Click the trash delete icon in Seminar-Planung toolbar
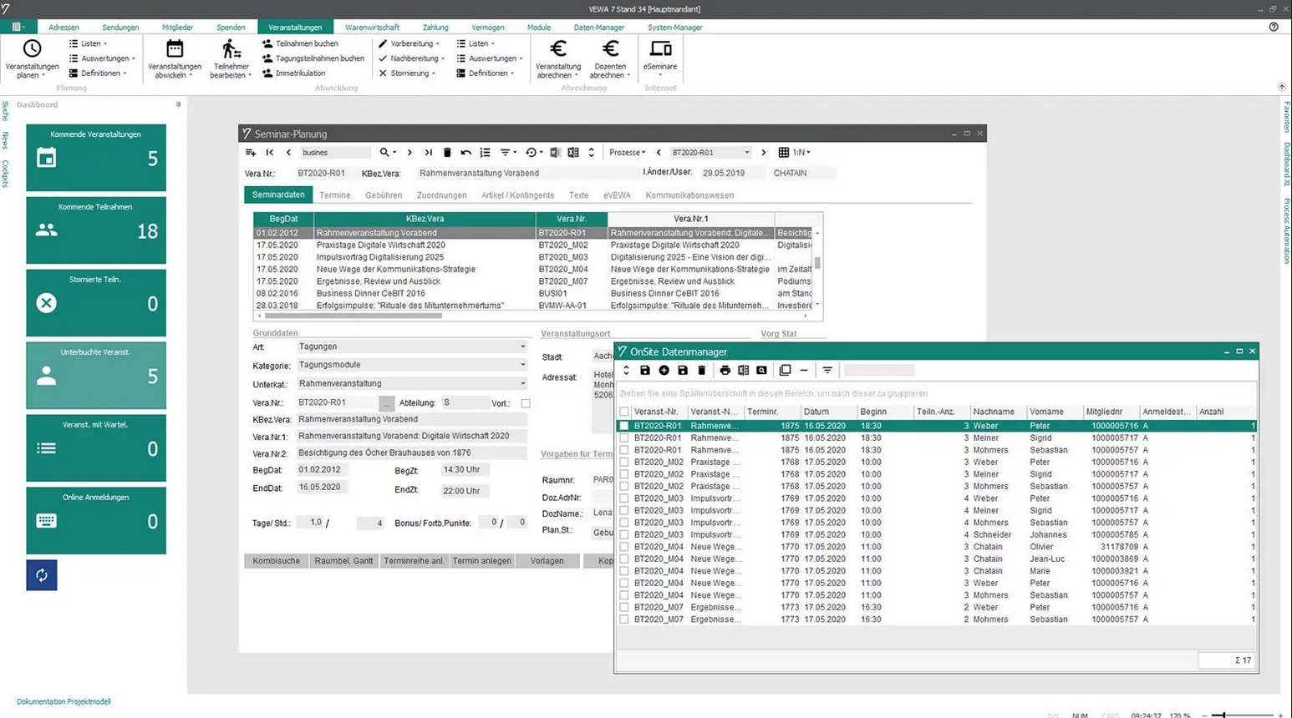The width and height of the screenshot is (1292, 718). 447,153
